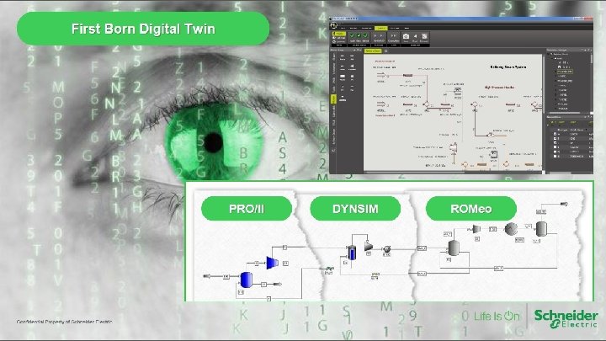Select the feed arrow entering the PRO/II flowsheet
Screen dimensions: 606x341
coord(207,276)
